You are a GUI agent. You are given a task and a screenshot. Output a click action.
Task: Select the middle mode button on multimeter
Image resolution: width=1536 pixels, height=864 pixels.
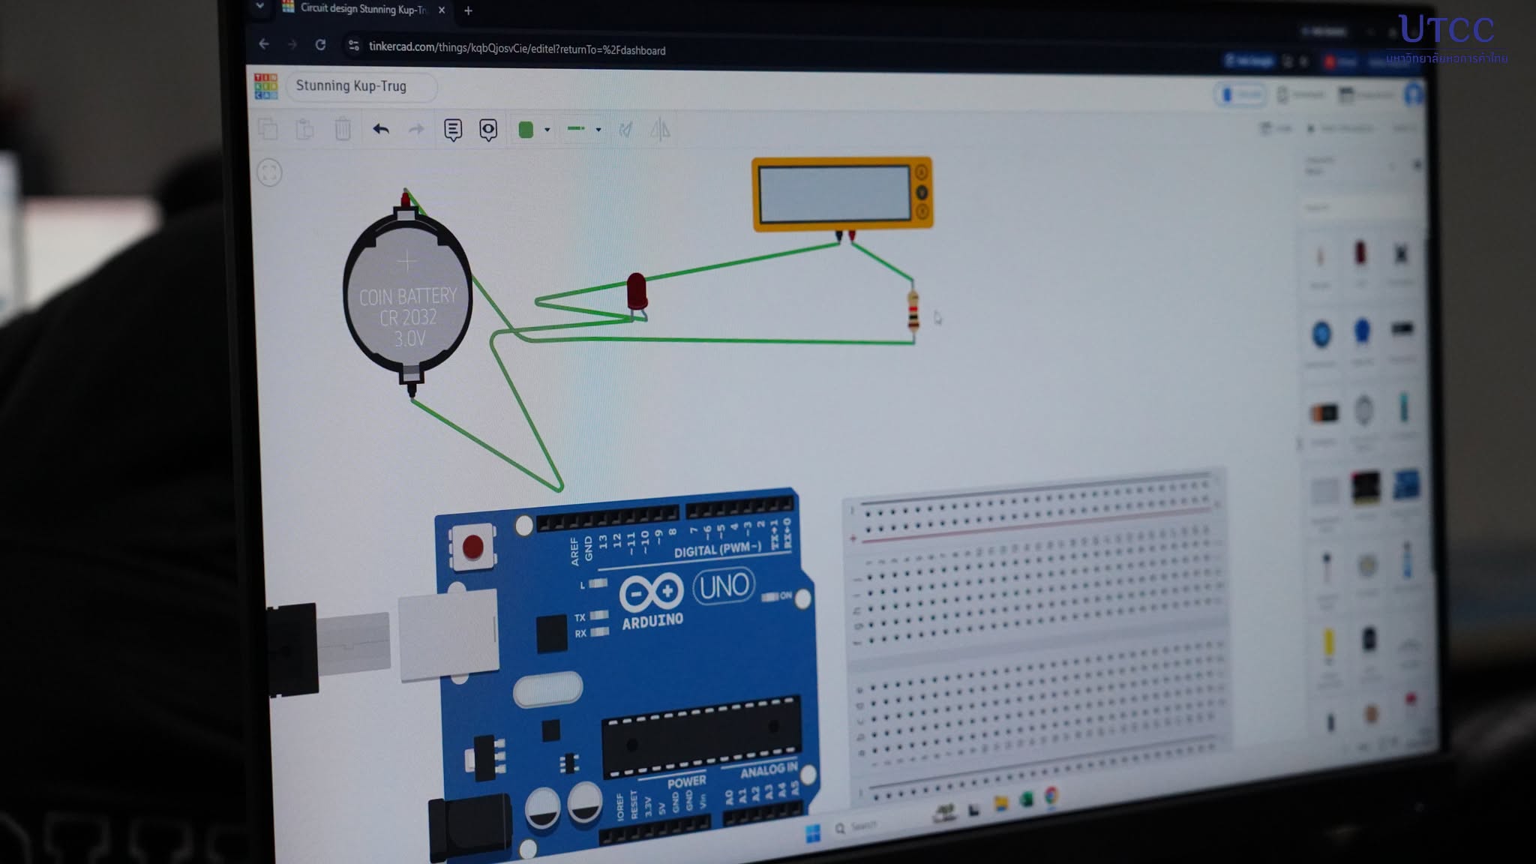(x=922, y=193)
